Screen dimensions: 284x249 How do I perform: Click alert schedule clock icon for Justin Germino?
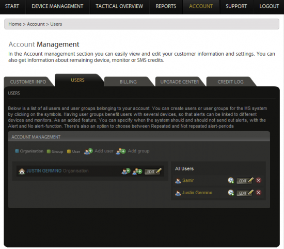click(231, 193)
